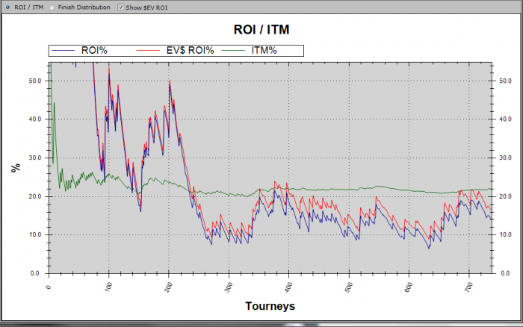Click the 400 tick label on x-axis
Screen dimensions: 523x327
tap(289, 287)
